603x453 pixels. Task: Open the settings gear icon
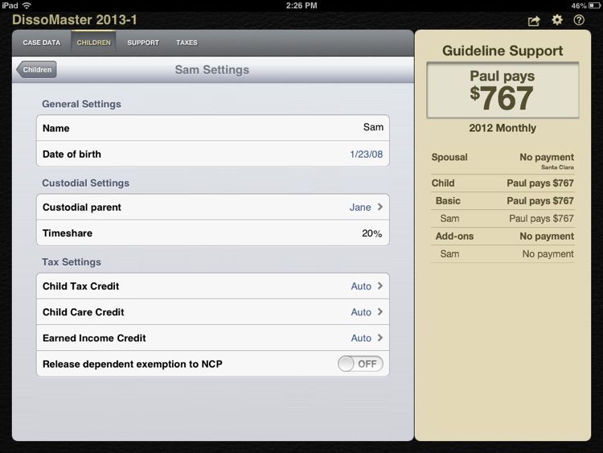point(557,20)
